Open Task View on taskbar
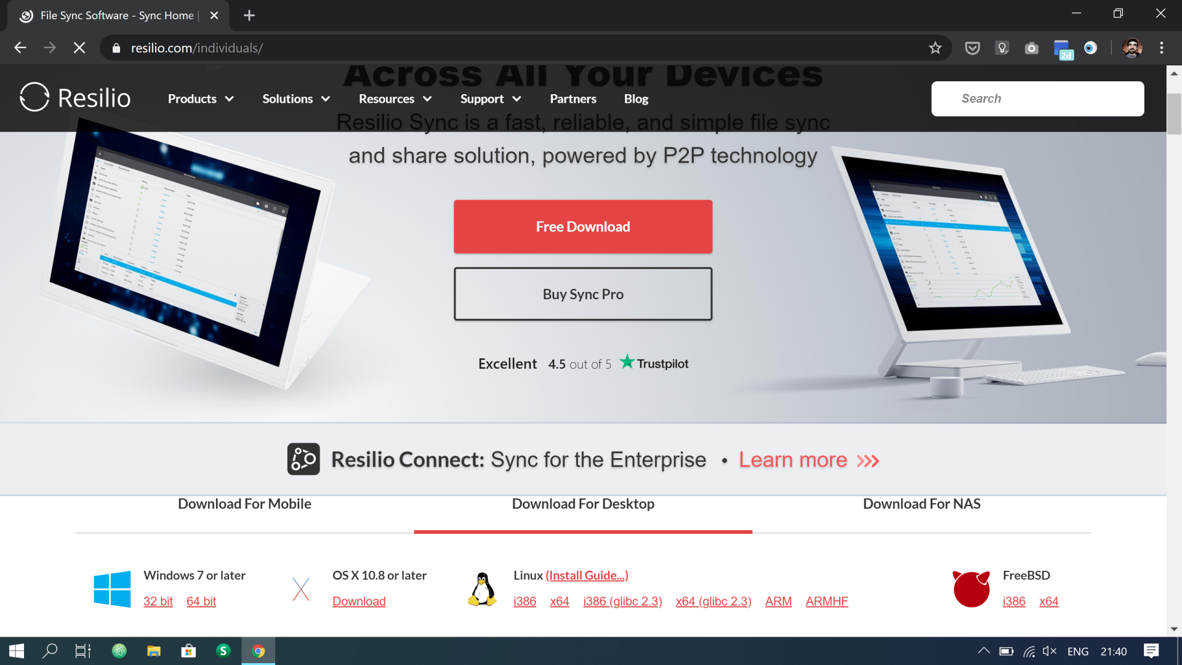The image size is (1182, 665). click(83, 651)
